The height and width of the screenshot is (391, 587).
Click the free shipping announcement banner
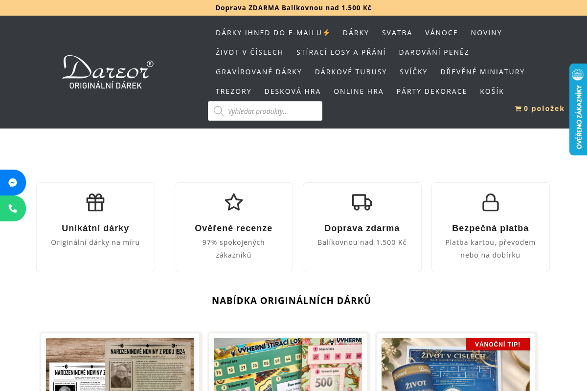293,8
